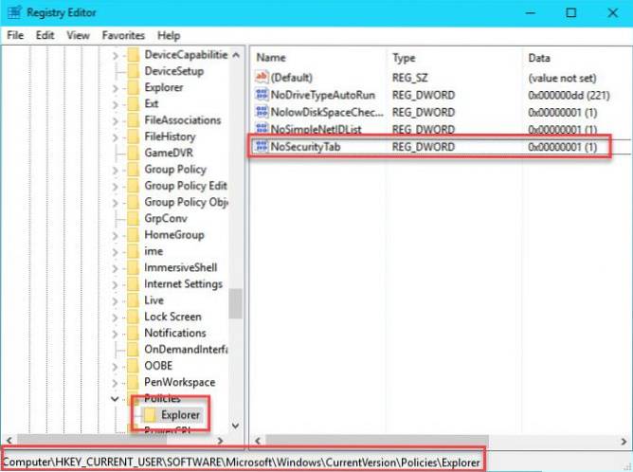This screenshot has height=472, width=633.
Task: Open the Help menu
Action: (x=169, y=35)
